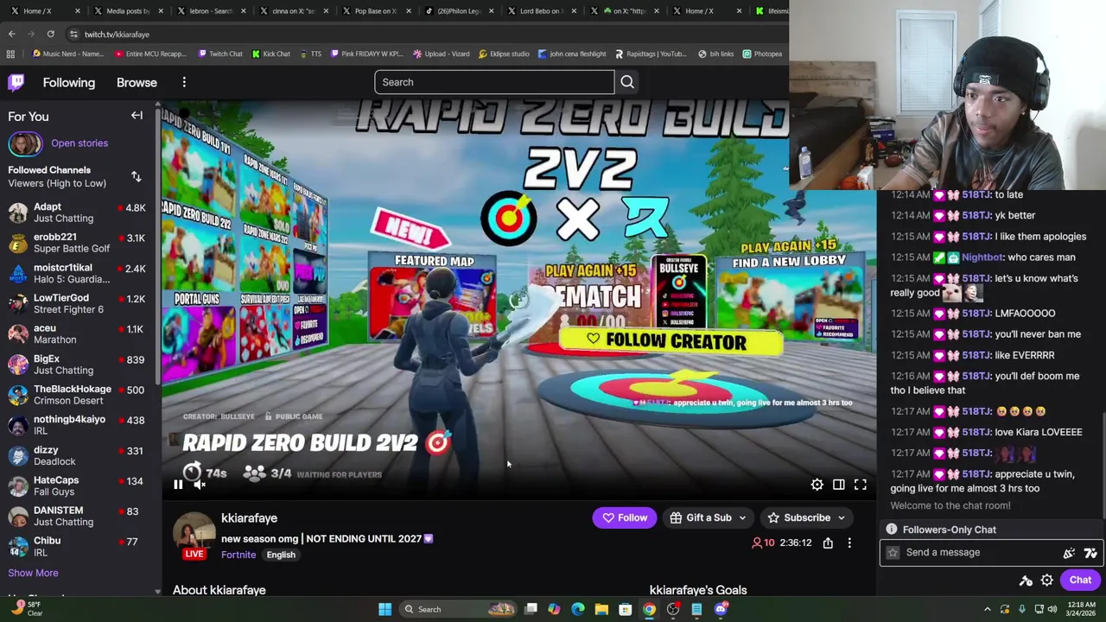Click the Windows taskbar Search box
Viewport: 1106px width, 622px height.
461,609
